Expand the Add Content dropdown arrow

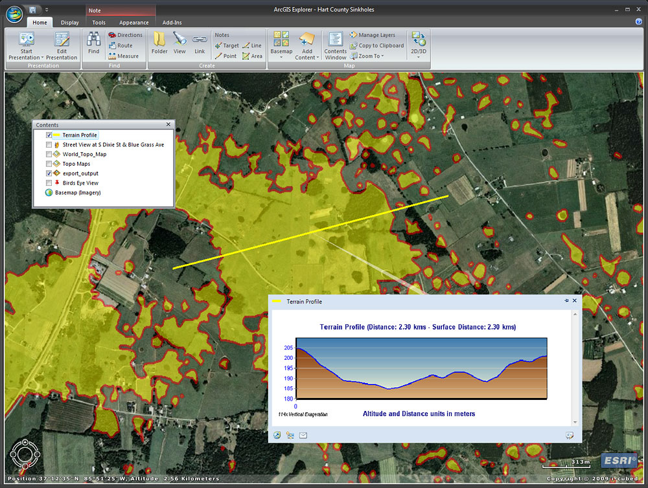point(318,58)
